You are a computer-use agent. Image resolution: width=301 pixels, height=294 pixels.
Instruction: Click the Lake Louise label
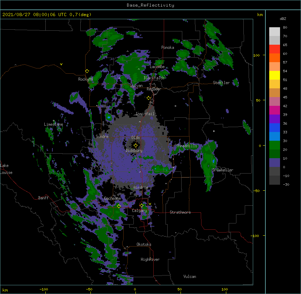pyautogui.click(x=6, y=169)
